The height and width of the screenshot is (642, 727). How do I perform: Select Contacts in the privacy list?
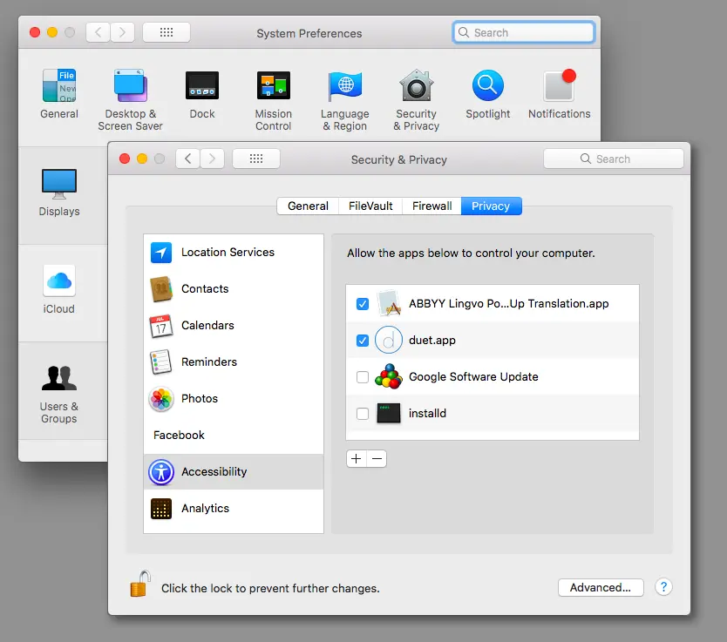[205, 289]
